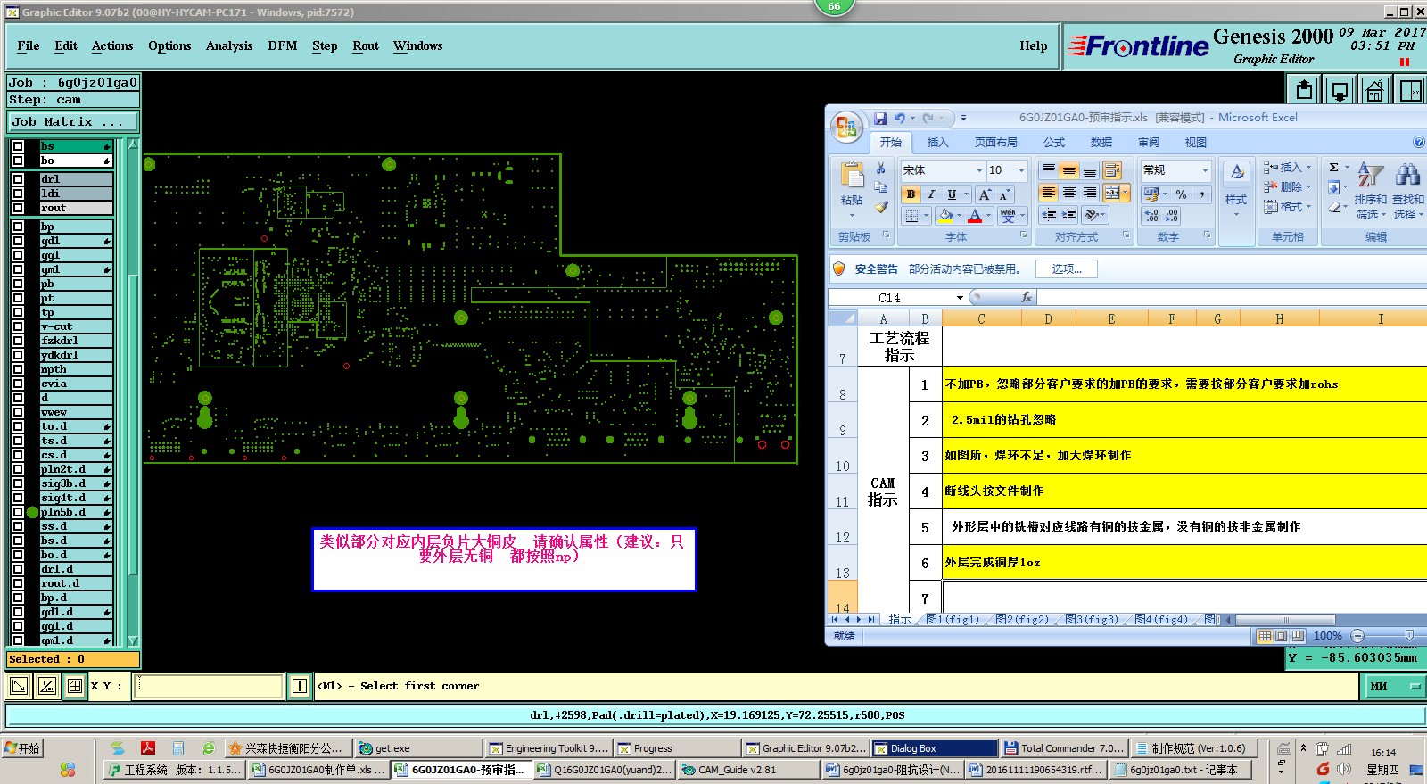
Task: Open Help in the Genesis menu bar
Action: coord(1034,46)
